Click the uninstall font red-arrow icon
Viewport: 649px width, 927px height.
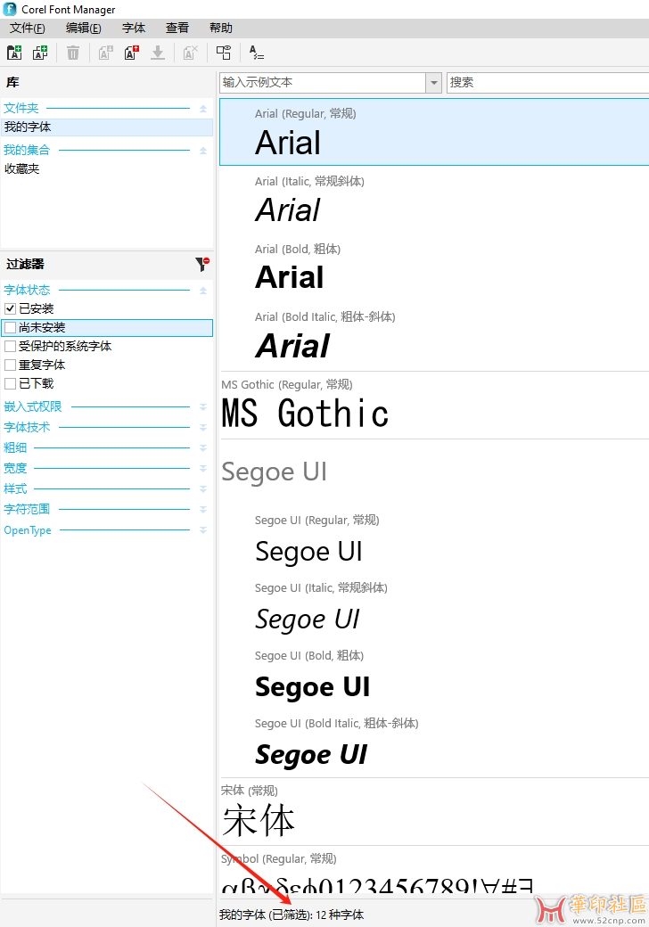pos(131,53)
